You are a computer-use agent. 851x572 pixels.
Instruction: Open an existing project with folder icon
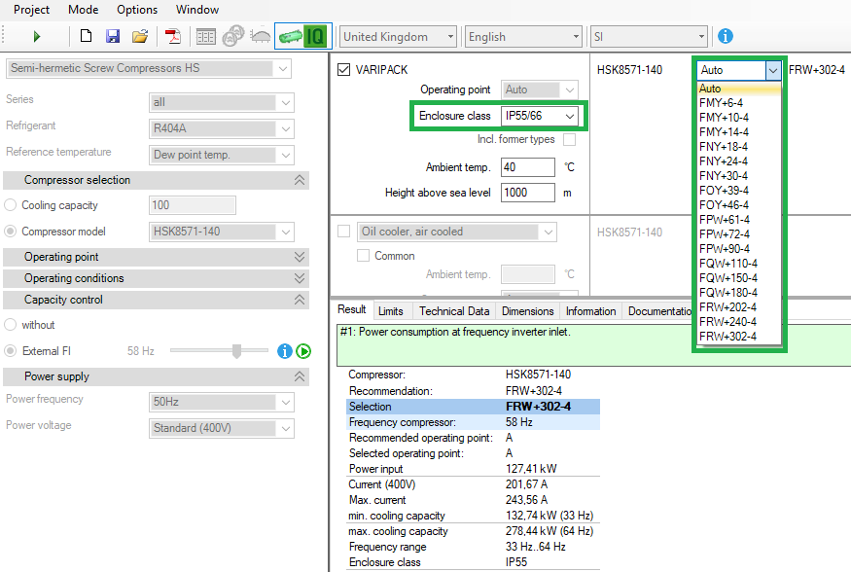[x=139, y=34]
